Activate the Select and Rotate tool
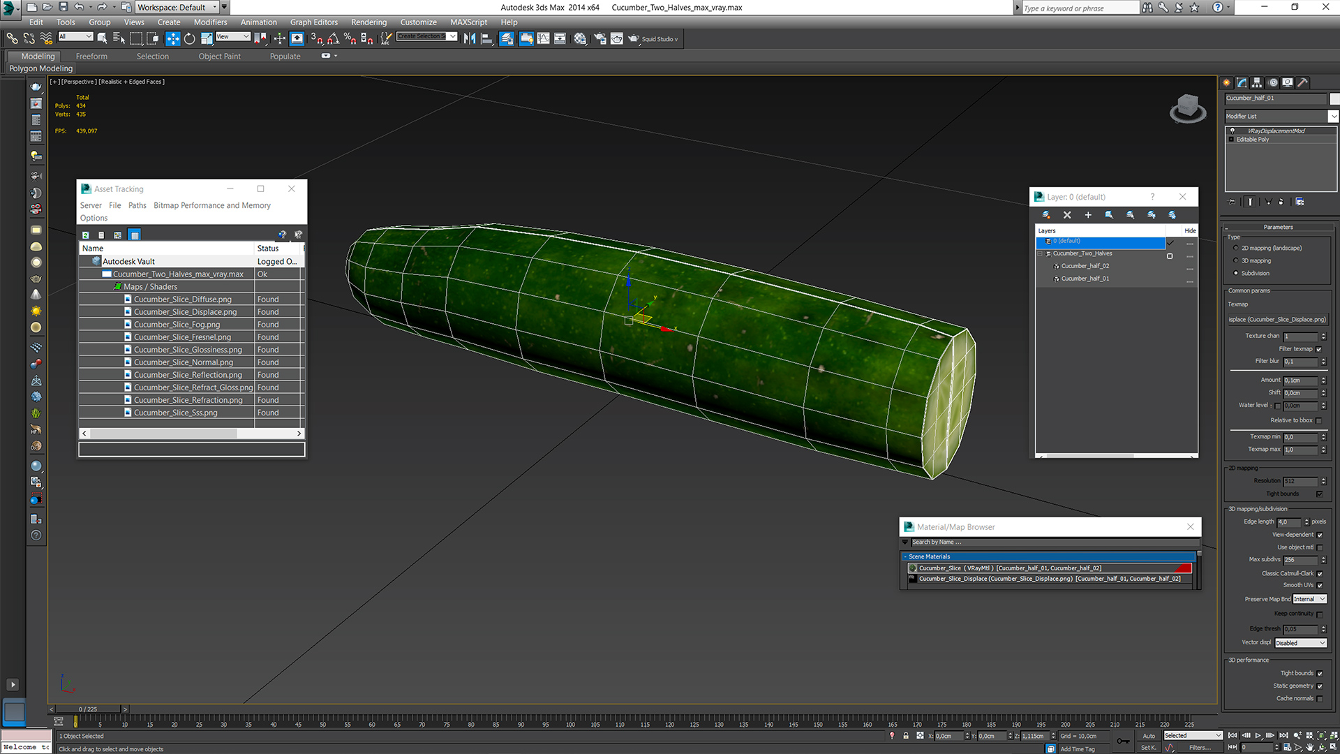This screenshot has width=1340, height=754. [189, 38]
